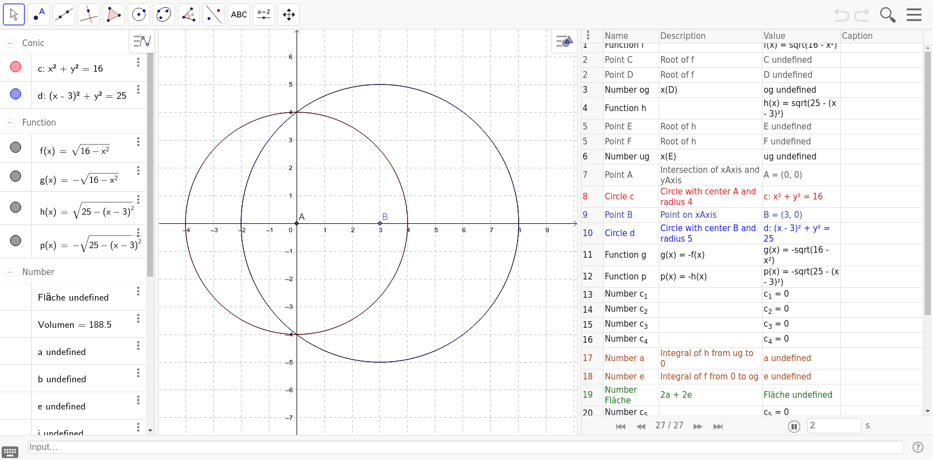Toggle visibility of function g(x)
933x460 pixels.
point(16,176)
